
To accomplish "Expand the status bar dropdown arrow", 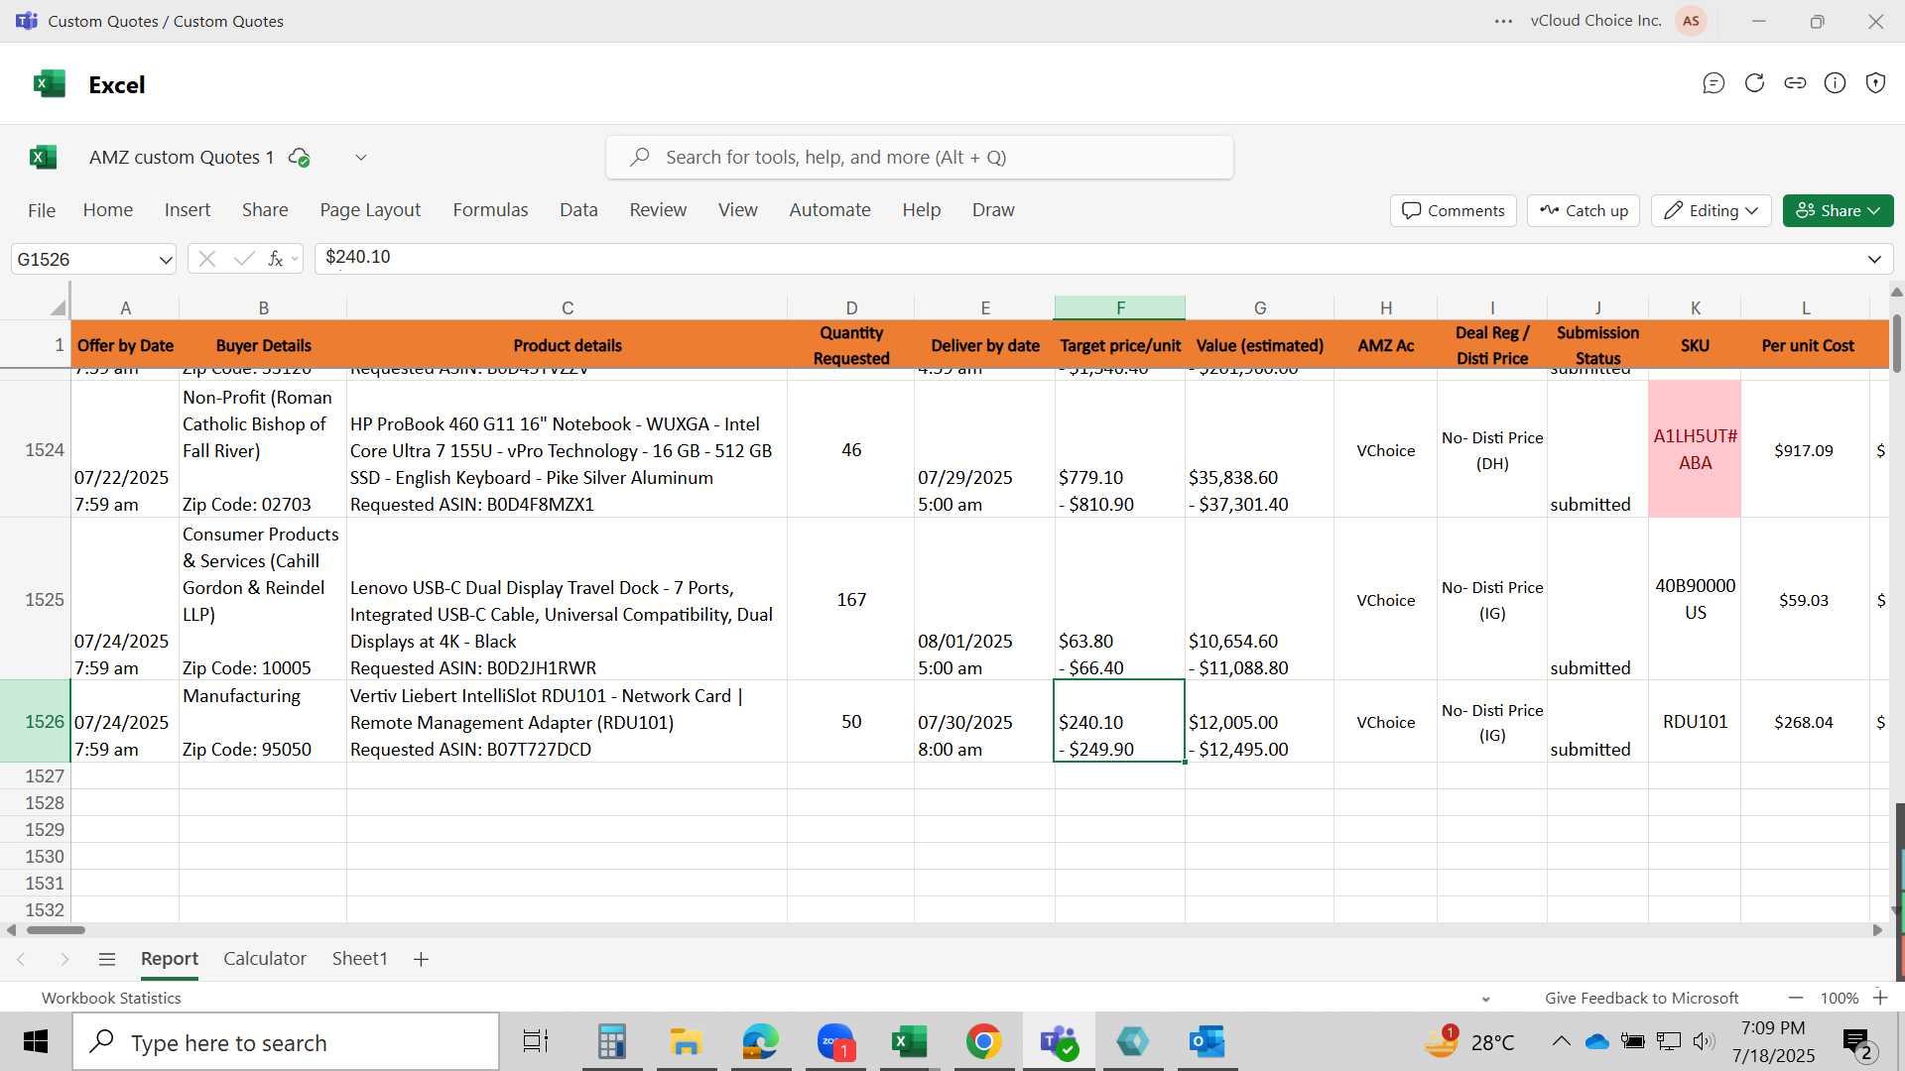I will 1485,999.
